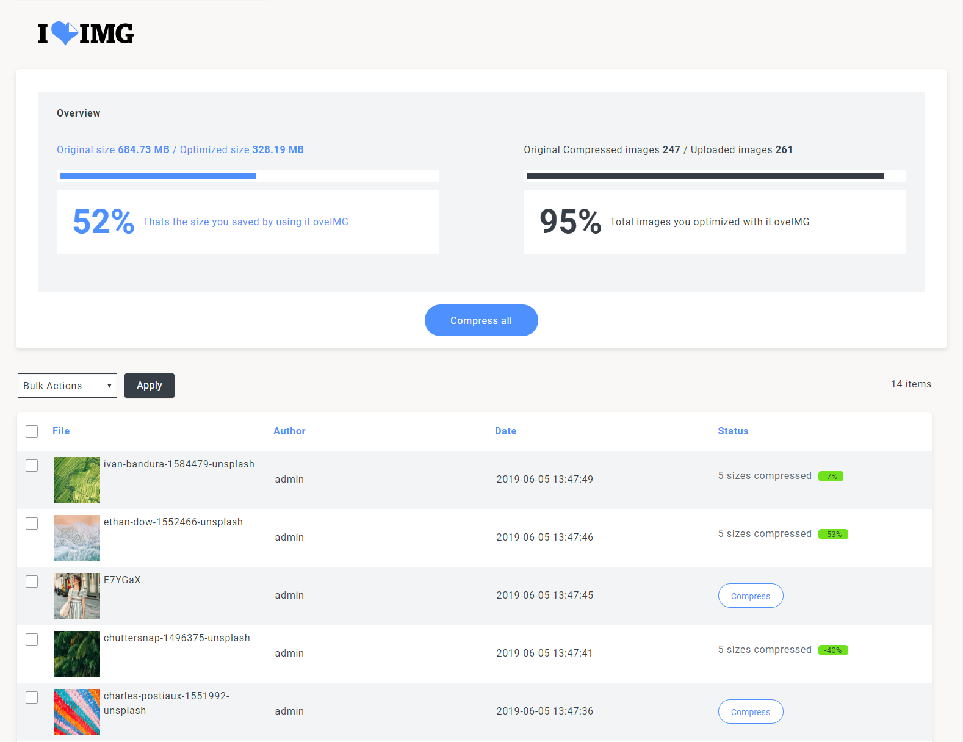This screenshot has height=742, width=963.
Task: Check the ivan-bandura-1584479-unsplash row checkbox
Action: click(x=32, y=466)
